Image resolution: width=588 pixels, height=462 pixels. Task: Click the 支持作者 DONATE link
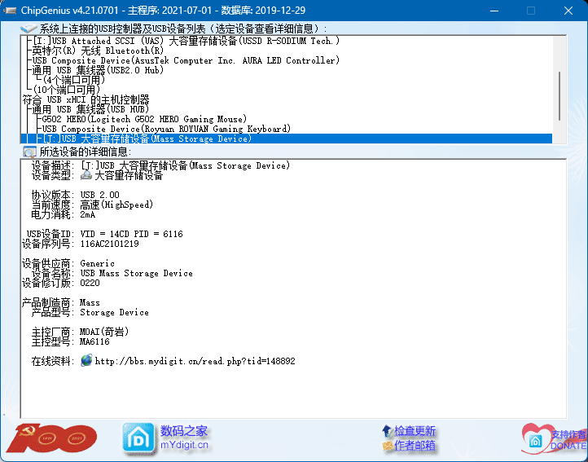pyautogui.click(x=568, y=440)
